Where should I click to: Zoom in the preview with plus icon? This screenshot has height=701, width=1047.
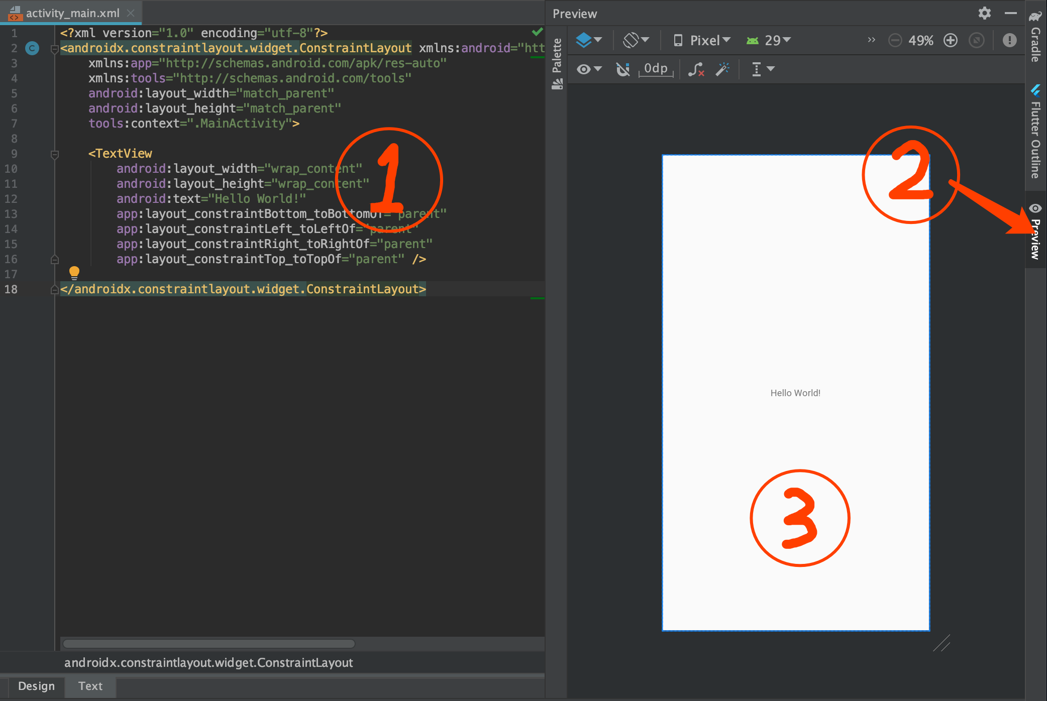point(951,40)
